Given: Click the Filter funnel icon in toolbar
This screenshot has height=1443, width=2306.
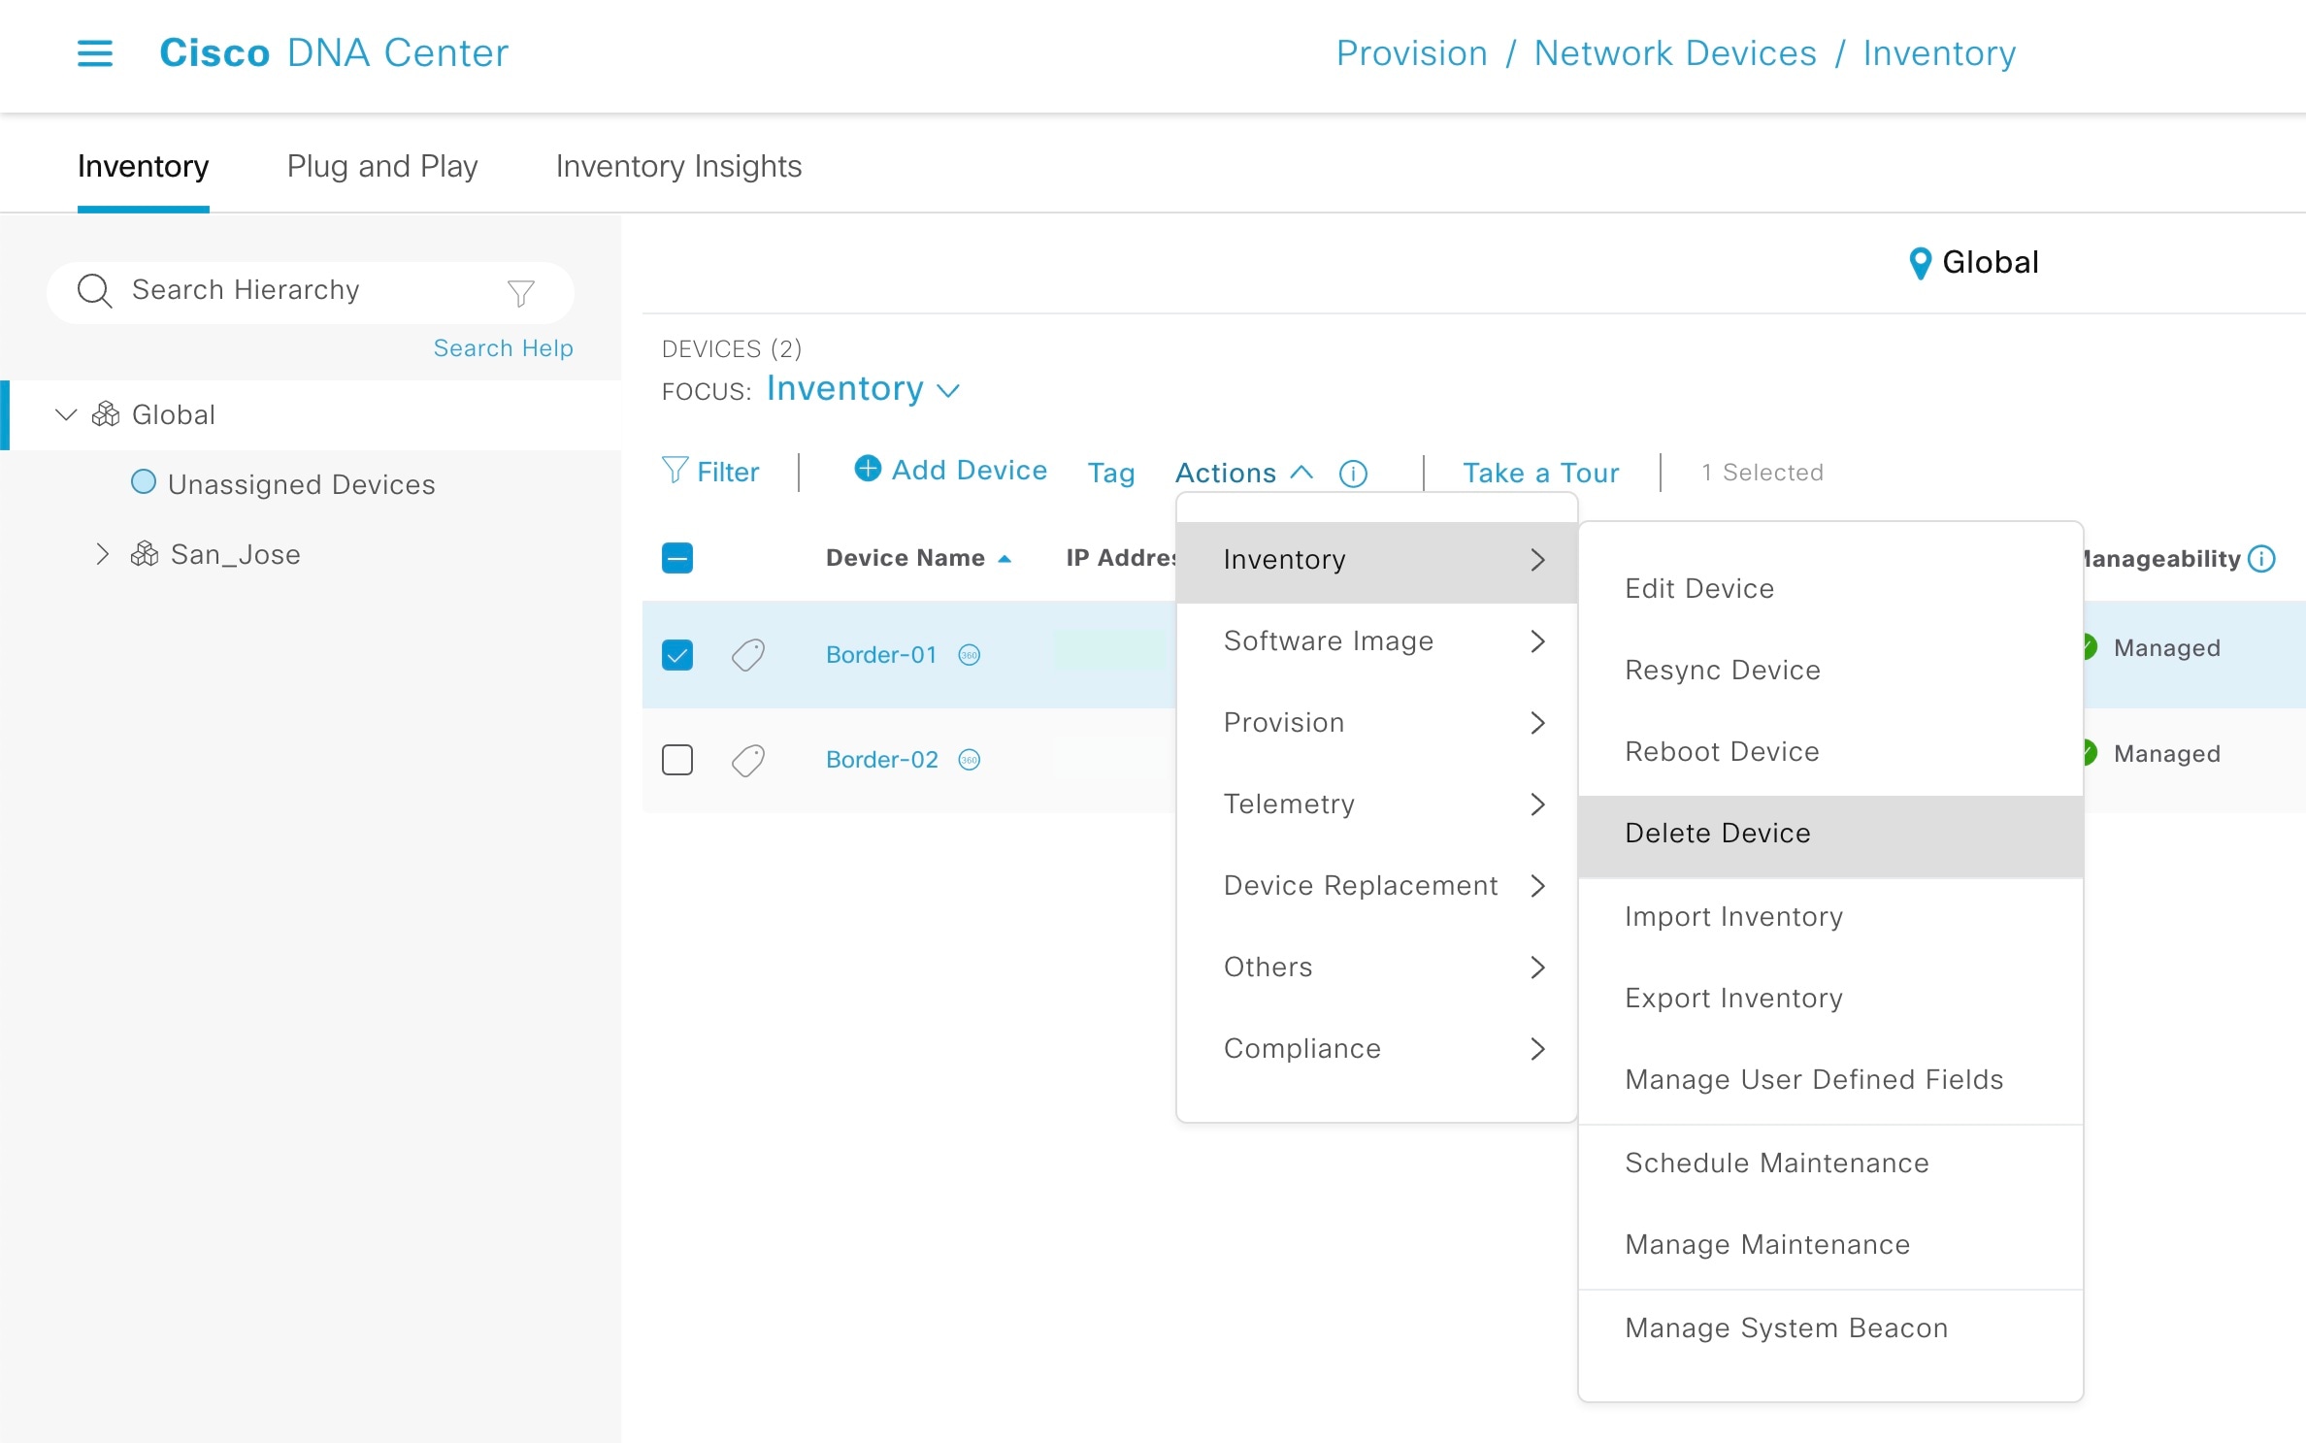Looking at the screenshot, I should pyautogui.click(x=675, y=471).
